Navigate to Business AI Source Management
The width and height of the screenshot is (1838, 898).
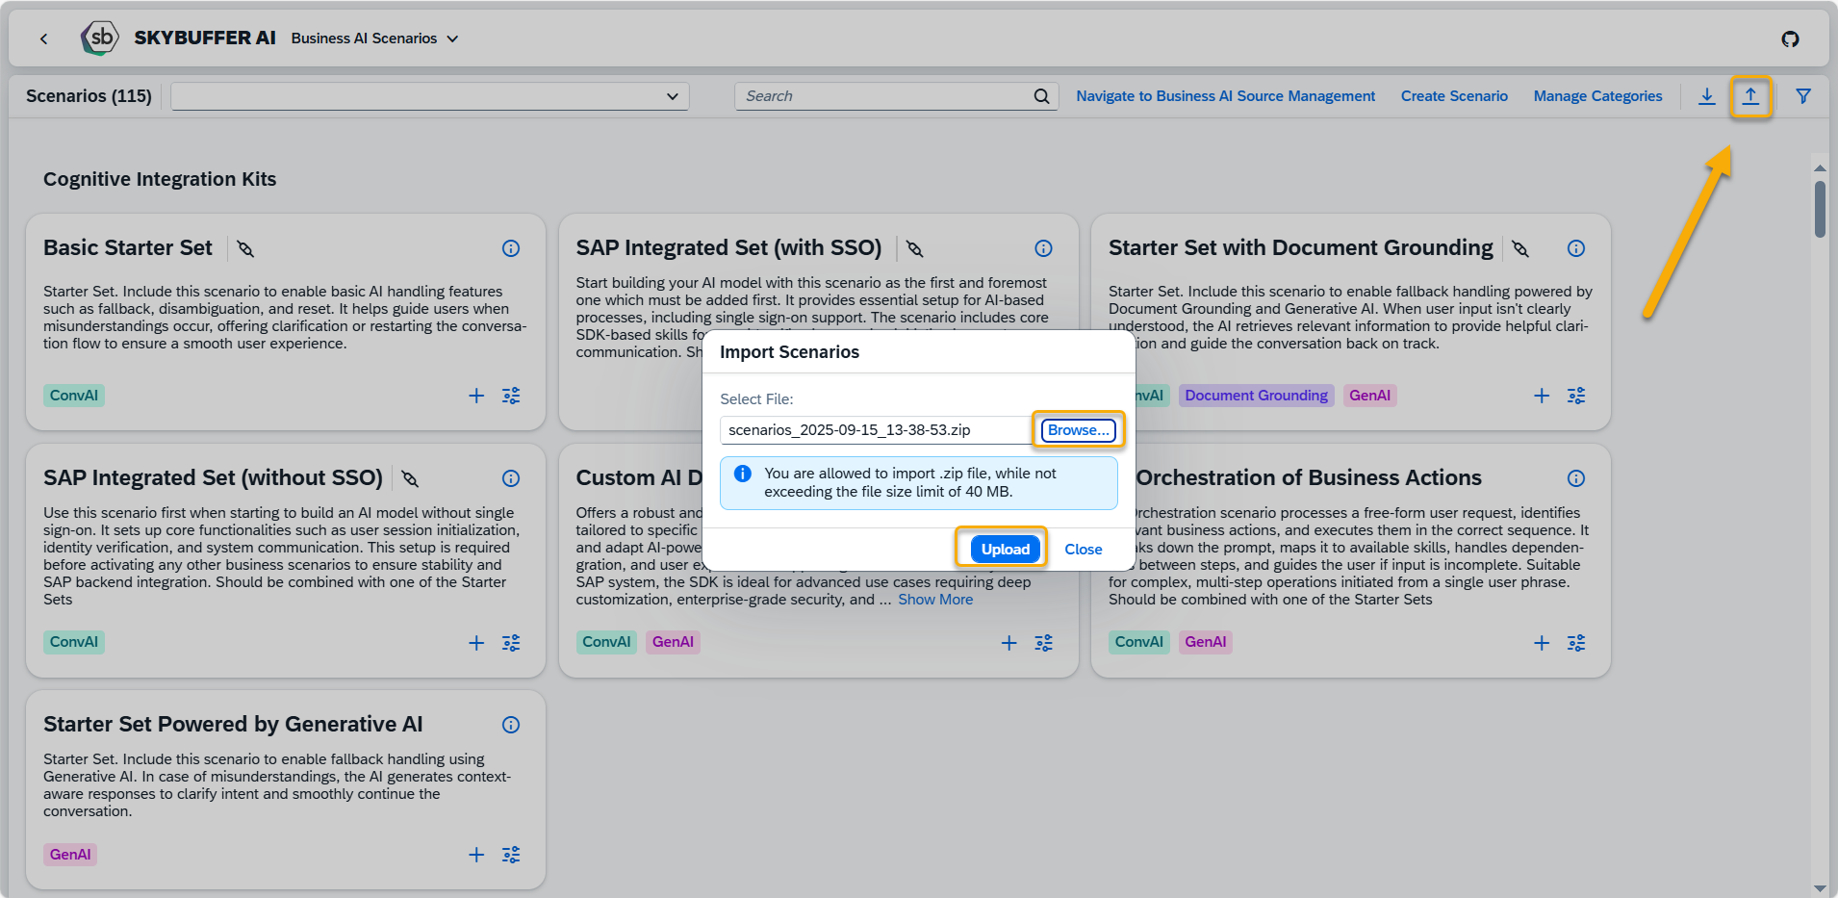1225,96
